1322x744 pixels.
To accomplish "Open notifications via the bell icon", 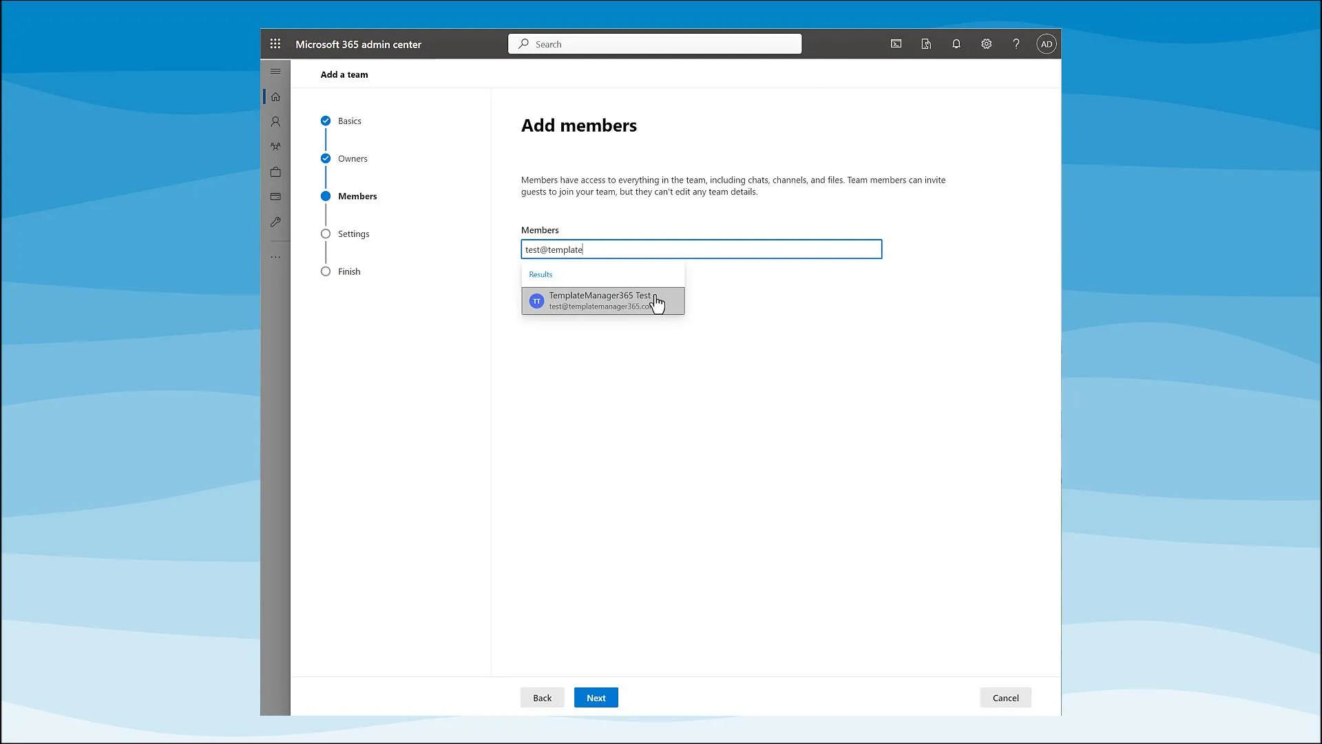I will pyautogui.click(x=956, y=43).
